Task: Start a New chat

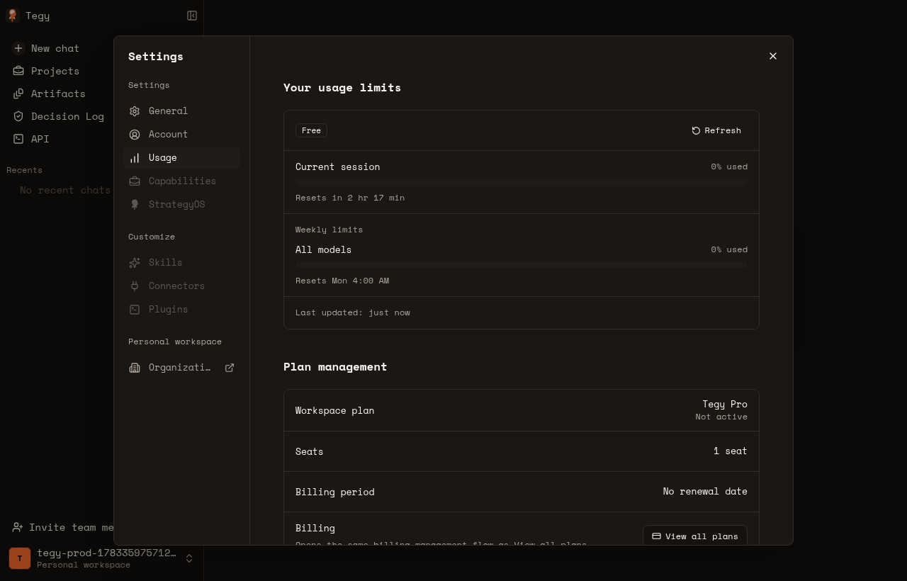Action: 55,48
